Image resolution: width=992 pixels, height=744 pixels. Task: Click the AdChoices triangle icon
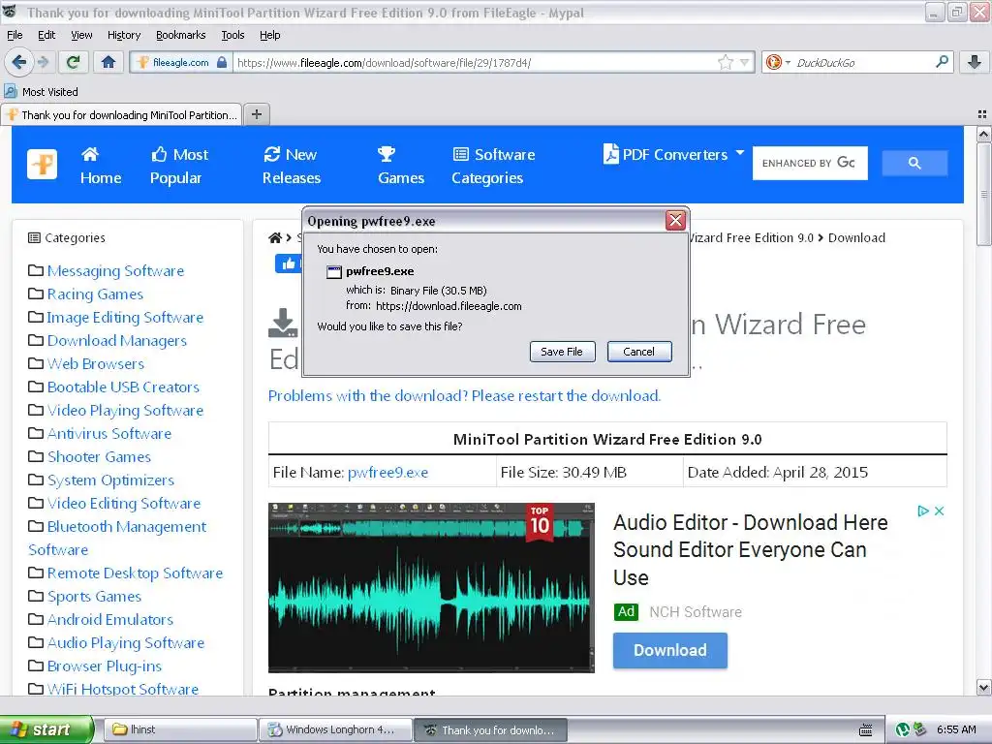pos(923,511)
